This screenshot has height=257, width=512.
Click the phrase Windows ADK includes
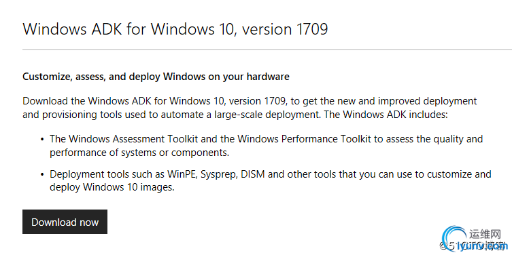pyautogui.click(x=395, y=115)
